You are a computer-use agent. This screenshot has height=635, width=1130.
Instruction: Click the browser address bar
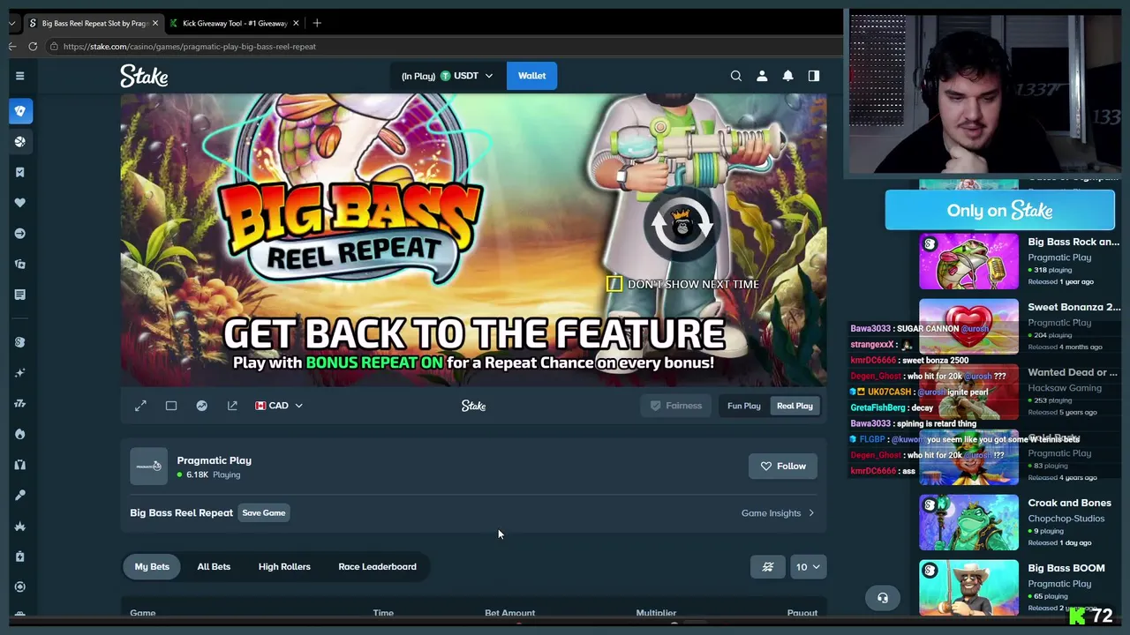coord(441,47)
